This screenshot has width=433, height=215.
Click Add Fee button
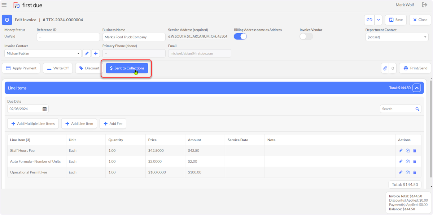point(113,124)
